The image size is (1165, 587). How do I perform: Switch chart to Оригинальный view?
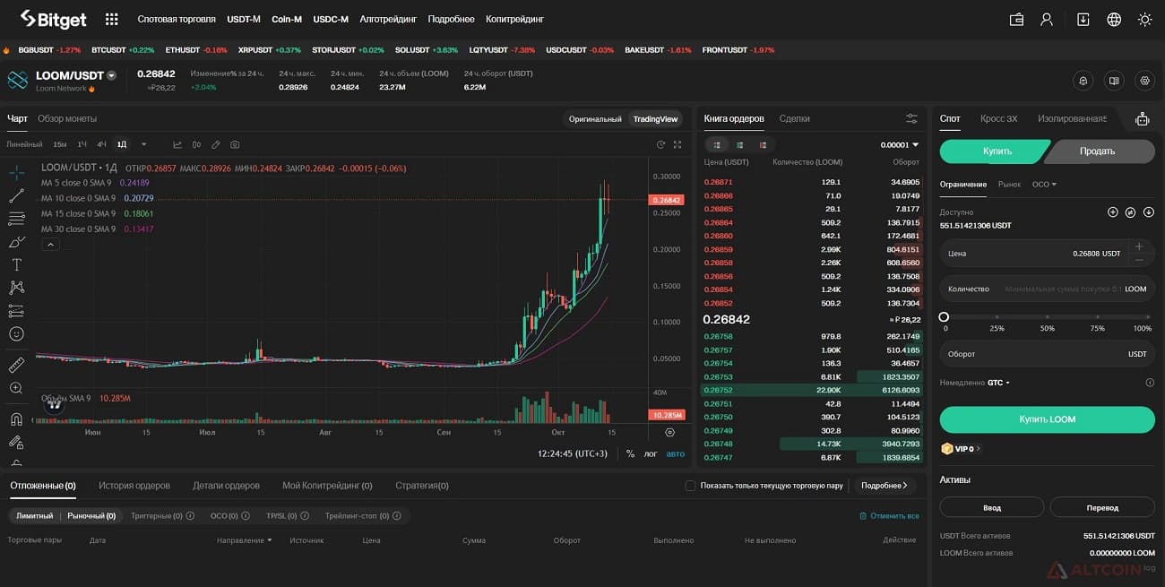tap(595, 119)
